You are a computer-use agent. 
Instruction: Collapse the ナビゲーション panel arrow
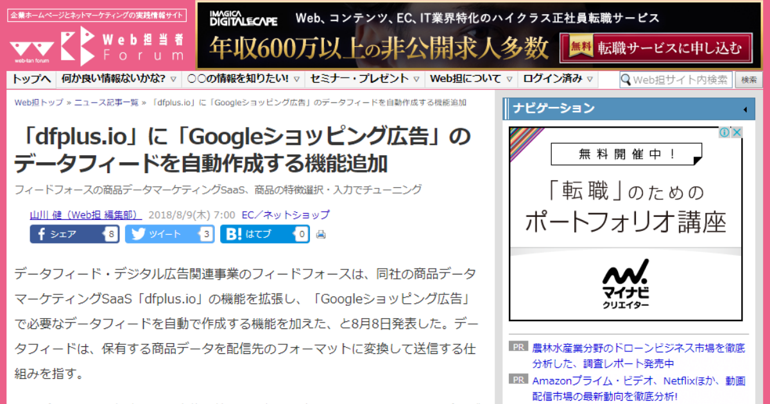tap(744, 110)
